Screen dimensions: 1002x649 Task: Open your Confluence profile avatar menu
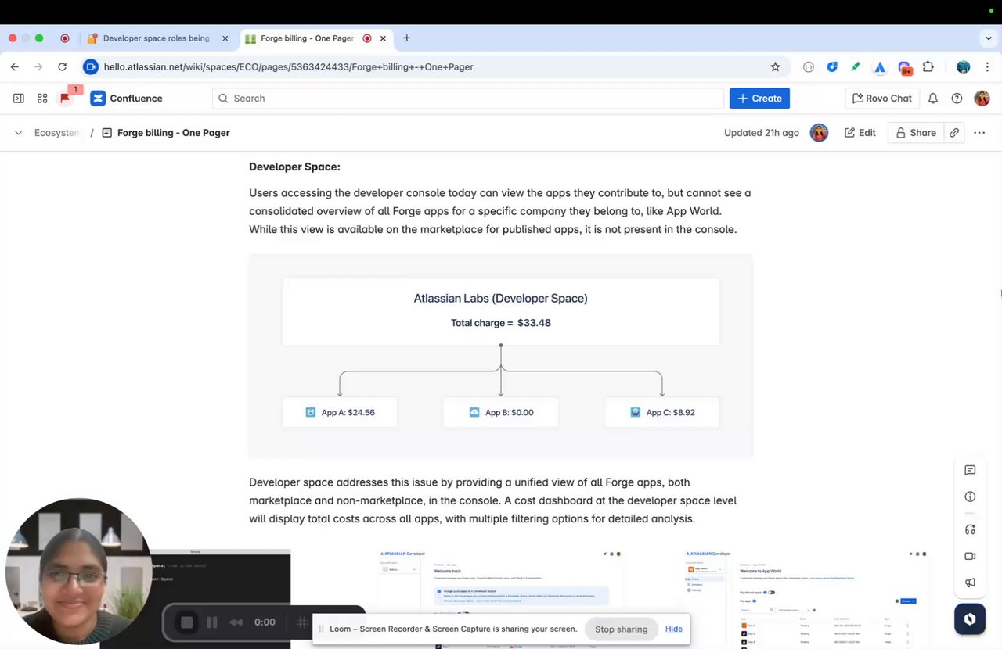click(x=982, y=99)
